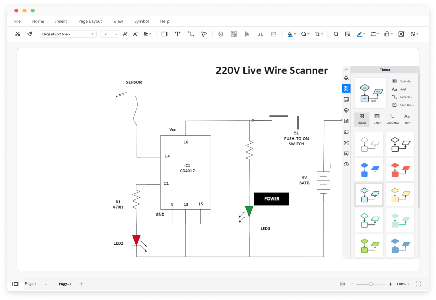Collapse the Theme side panel
The width and height of the screenshot is (436, 300).
coord(346,70)
